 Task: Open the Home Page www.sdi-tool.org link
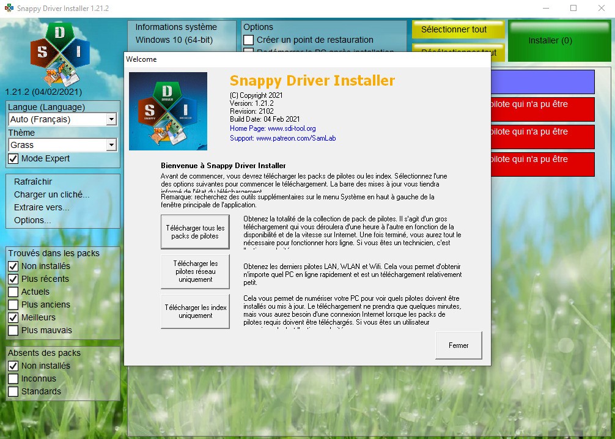point(273,128)
